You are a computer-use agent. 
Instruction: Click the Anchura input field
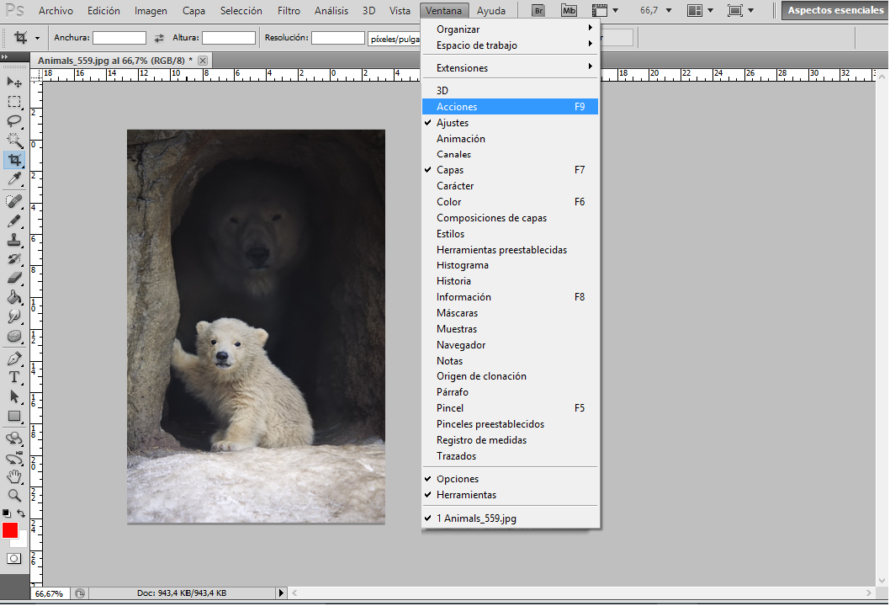click(x=119, y=38)
